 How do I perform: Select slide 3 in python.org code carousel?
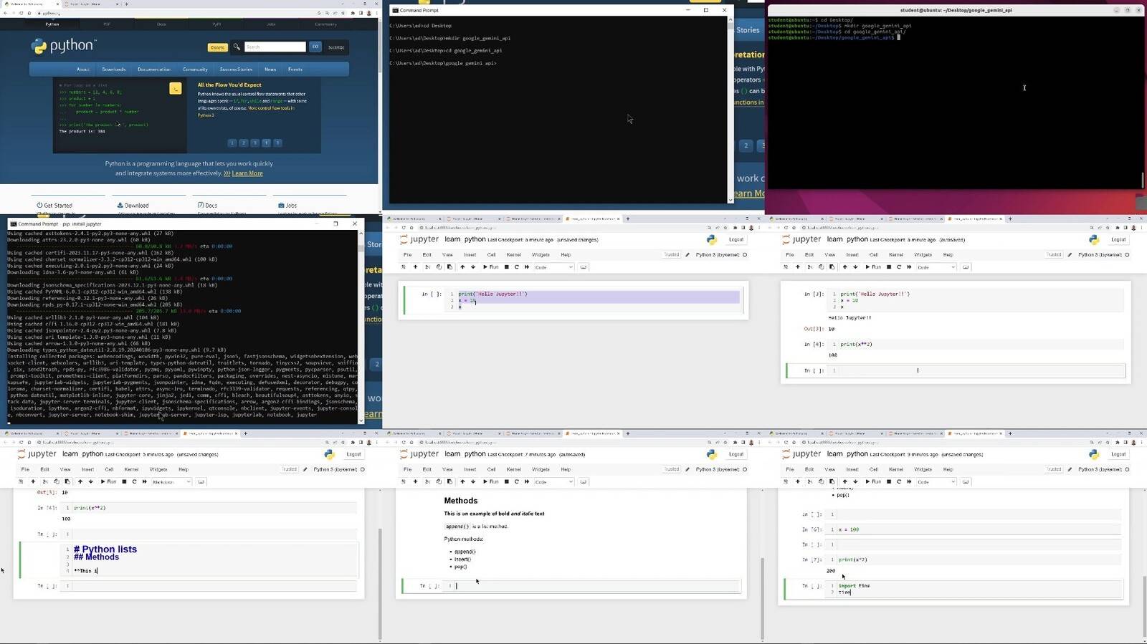(x=254, y=143)
